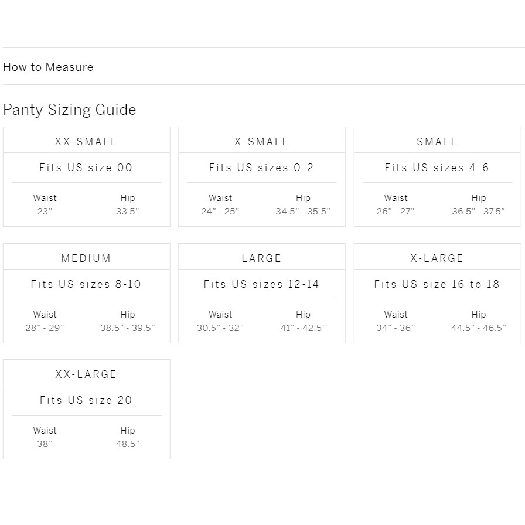Click the Fits US sizes 12-14 text
Screen dimensions: 525x525
click(261, 284)
